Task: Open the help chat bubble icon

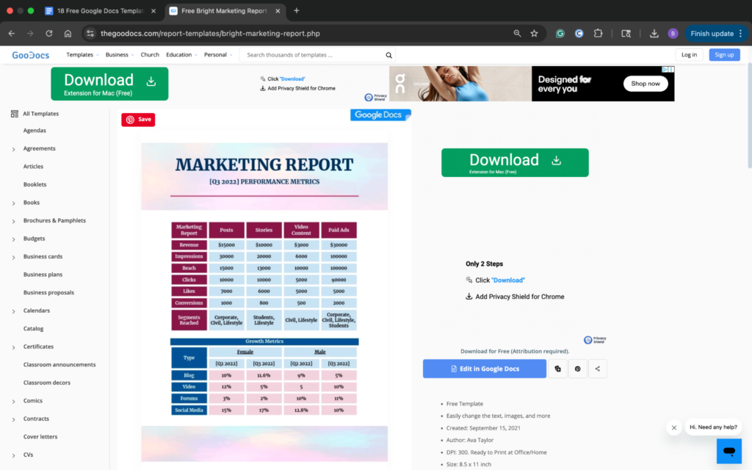Action: pyautogui.click(x=728, y=451)
